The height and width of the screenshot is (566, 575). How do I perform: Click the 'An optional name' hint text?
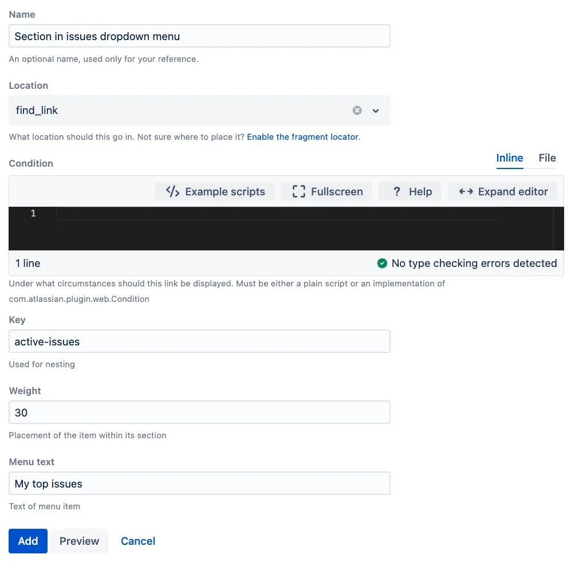click(x=104, y=59)
